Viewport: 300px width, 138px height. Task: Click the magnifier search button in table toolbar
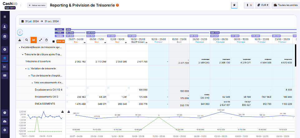[27, 40]
